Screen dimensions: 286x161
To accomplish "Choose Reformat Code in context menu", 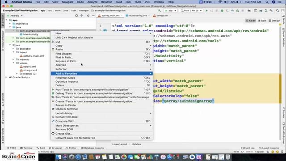I will coord(101,78).
